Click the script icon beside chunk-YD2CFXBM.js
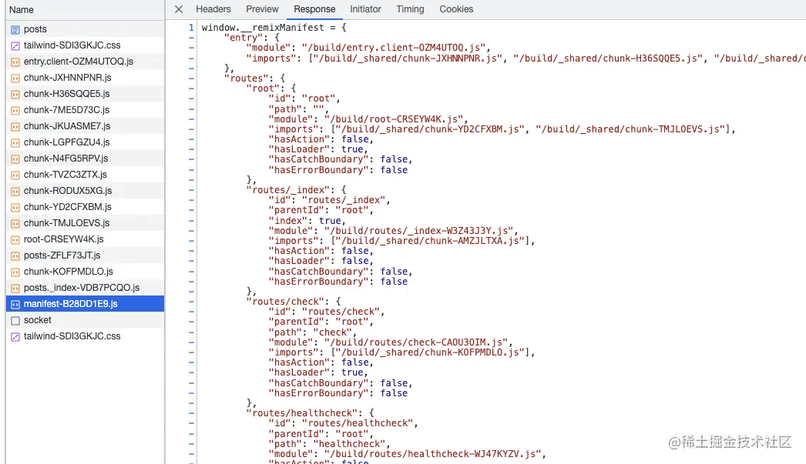The width and height of the screenshot is (806, 464). coord(15,208)
